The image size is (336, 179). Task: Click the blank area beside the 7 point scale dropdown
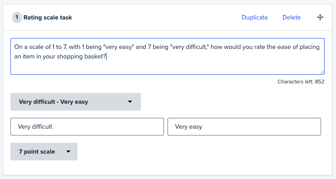199,151
